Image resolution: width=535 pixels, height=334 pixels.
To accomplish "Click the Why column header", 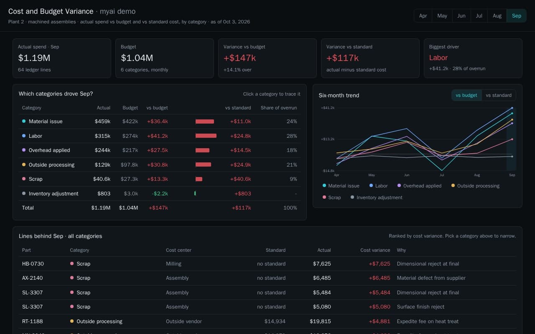I will coord(401,250).
